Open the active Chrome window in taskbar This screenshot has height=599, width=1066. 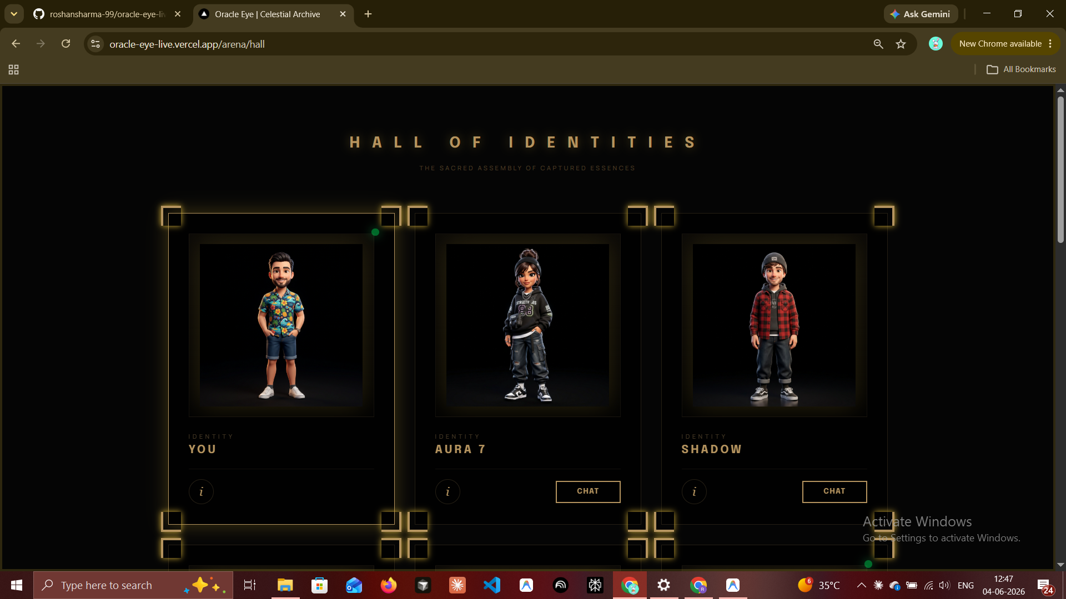tap(630, 585)
